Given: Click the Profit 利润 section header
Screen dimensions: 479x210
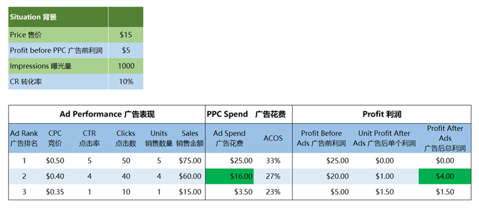Looking at the screenshot, I should 382,114.
